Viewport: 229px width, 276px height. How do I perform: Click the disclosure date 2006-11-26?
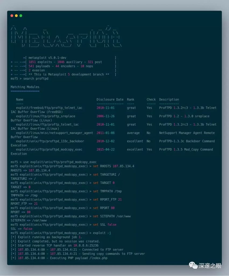click(x=105, y=116)
